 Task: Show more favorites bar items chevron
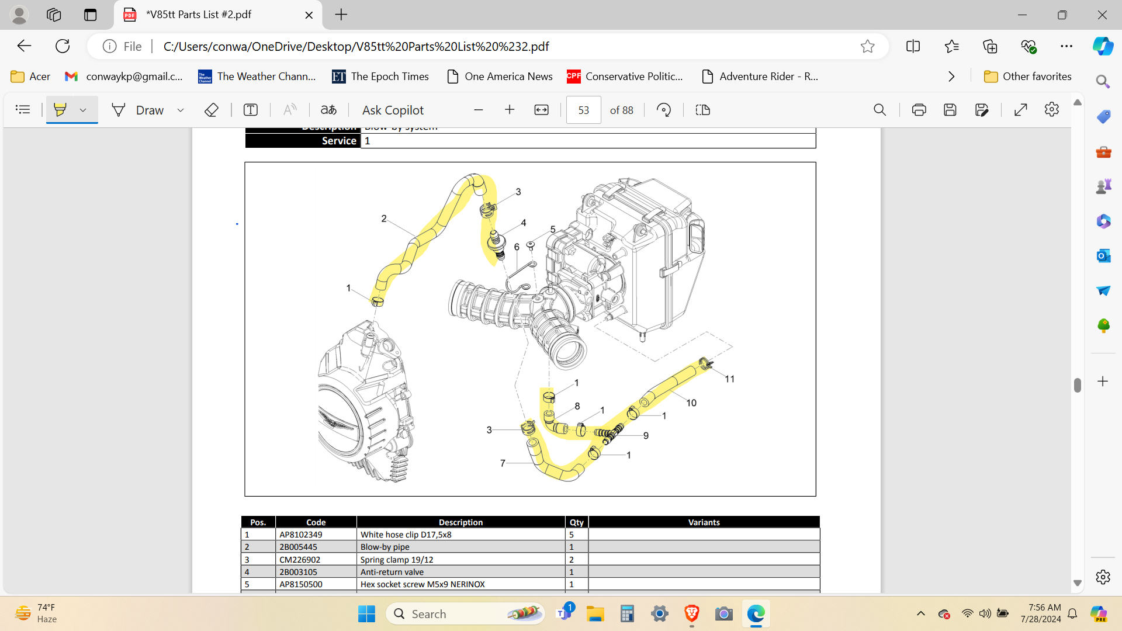[951, 77]
